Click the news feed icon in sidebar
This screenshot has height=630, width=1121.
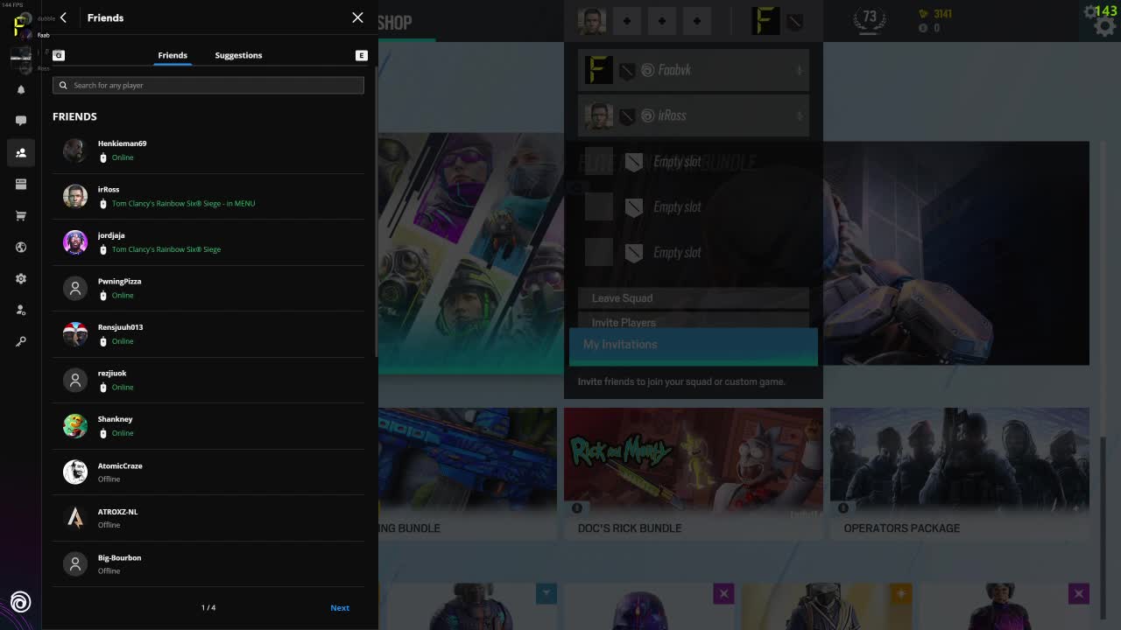[x=21, y=184]
